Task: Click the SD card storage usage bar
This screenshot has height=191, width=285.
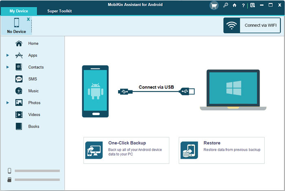Action: tap(37, 180)
